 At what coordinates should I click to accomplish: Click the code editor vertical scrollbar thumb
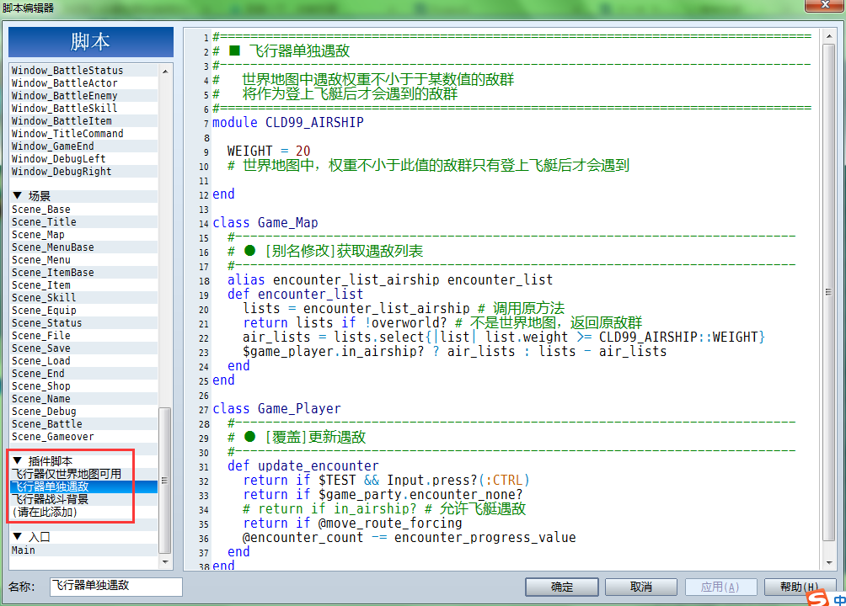click(x=829, y=292)
